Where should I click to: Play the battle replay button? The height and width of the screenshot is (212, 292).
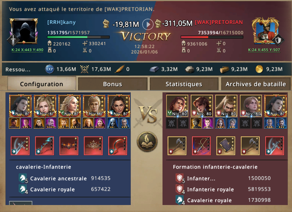(148, 24)
